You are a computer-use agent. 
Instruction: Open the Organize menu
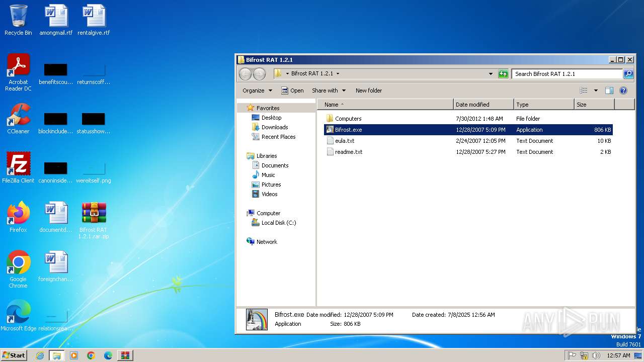(257, 90)
